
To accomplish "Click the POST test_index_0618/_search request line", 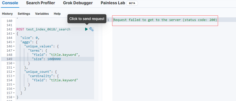I will point(43,29).
